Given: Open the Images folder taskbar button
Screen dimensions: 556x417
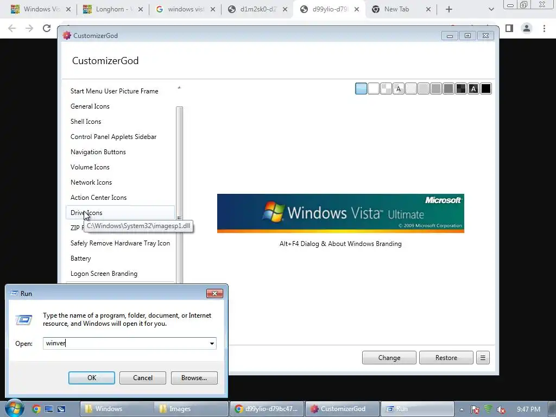Looking at the screenshot, I should [x=191, y=409].
